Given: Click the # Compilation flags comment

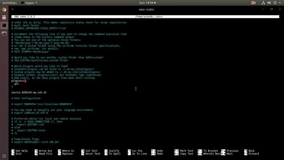Looking at the screenshot, I should click(x=25, y=139).
